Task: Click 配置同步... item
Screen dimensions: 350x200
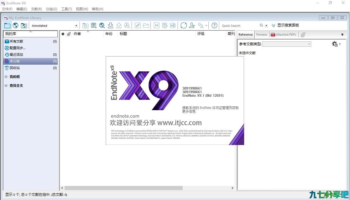Action: (x=30, y=48)
